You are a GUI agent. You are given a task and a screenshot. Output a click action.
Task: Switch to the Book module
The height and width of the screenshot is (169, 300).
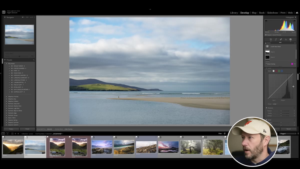coord(262,13)
